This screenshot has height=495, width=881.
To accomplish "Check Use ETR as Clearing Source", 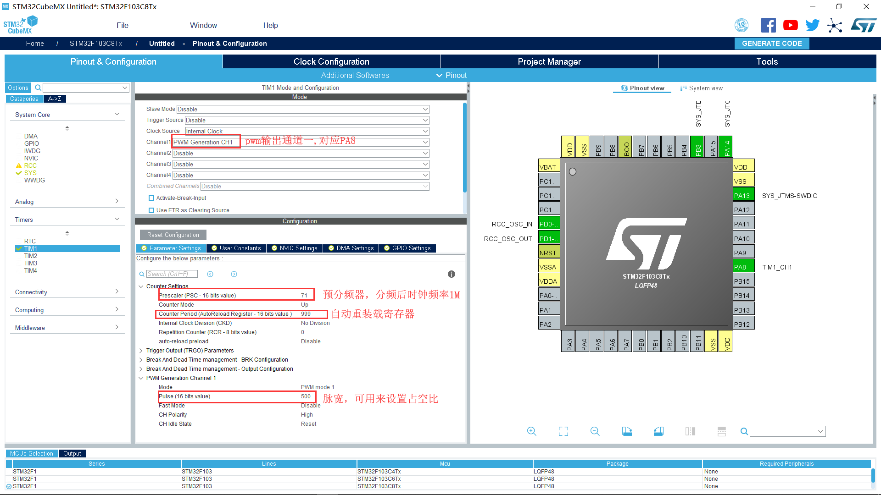I will 151,210.
